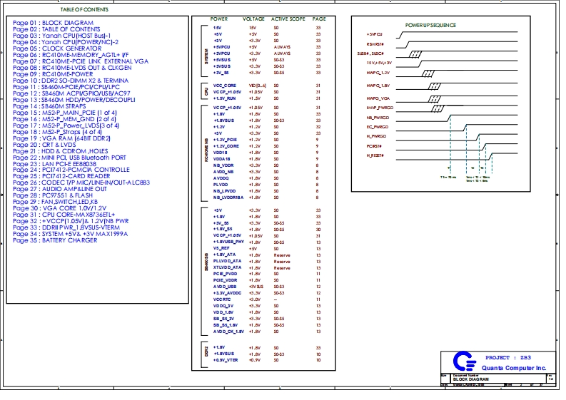Image resolution: width=566 pixels, height=400 pixels.
Task: Open Page 35: BATTERY CHARGER entry
Action: point(55,240)
